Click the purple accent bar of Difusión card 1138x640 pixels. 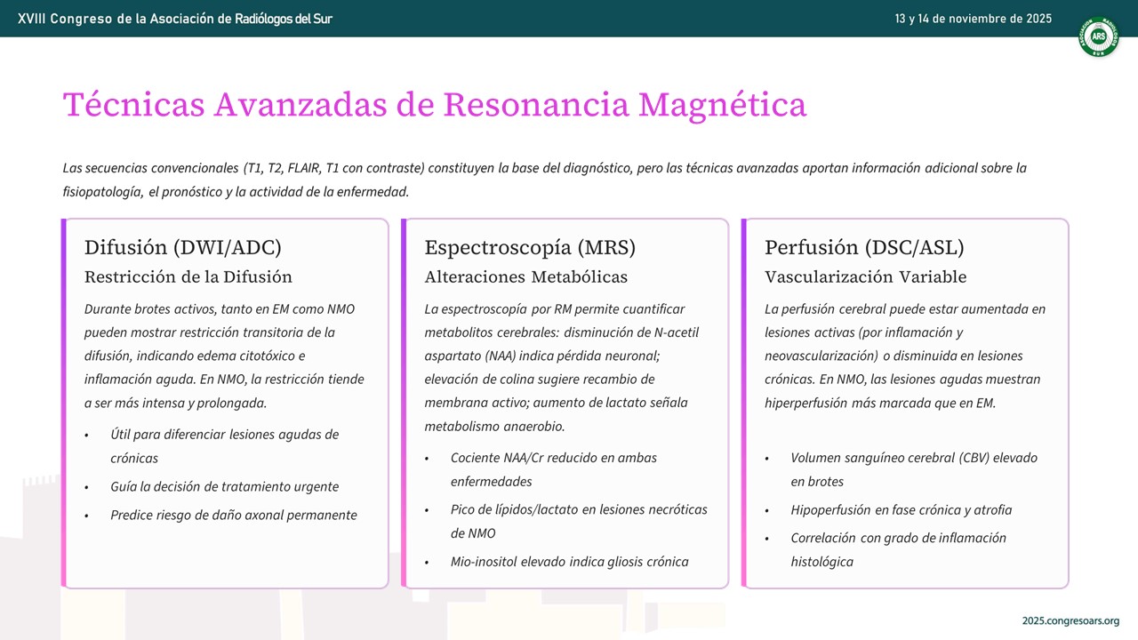[x=64, y=403]
